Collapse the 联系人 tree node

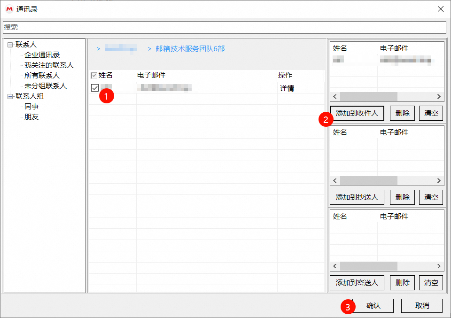10,45
